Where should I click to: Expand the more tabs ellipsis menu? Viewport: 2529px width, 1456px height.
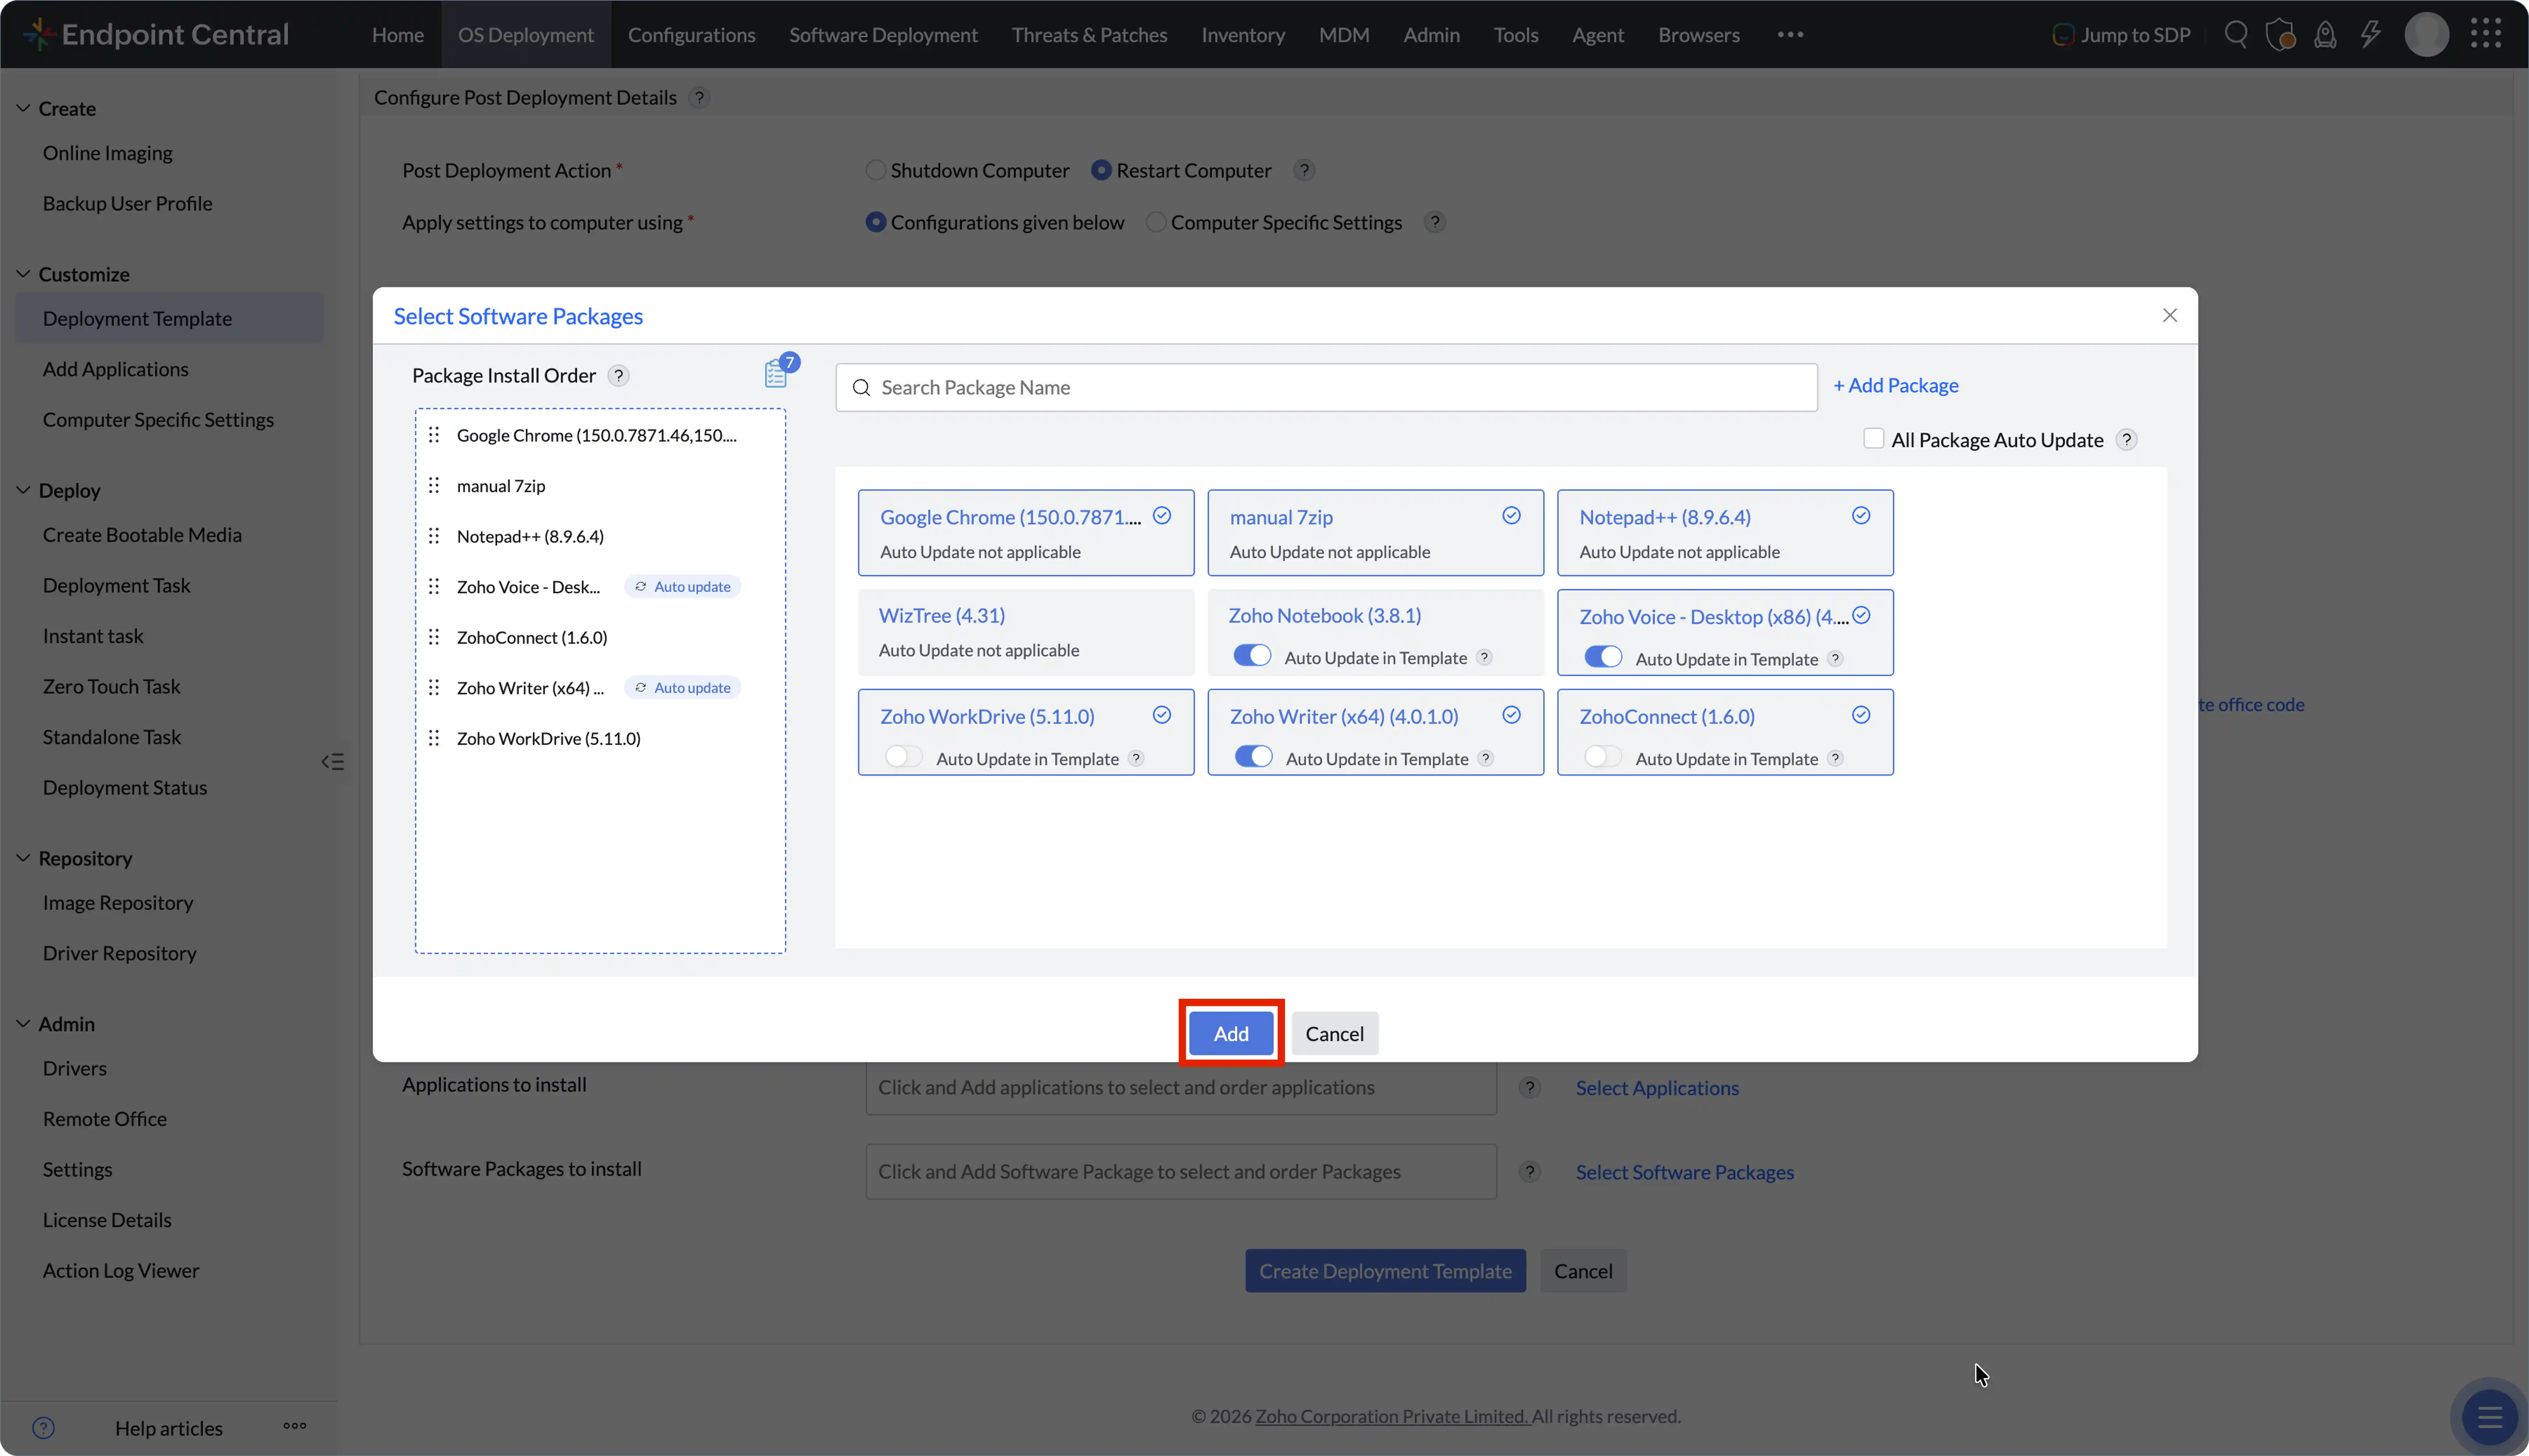[x=1790, y=35]
